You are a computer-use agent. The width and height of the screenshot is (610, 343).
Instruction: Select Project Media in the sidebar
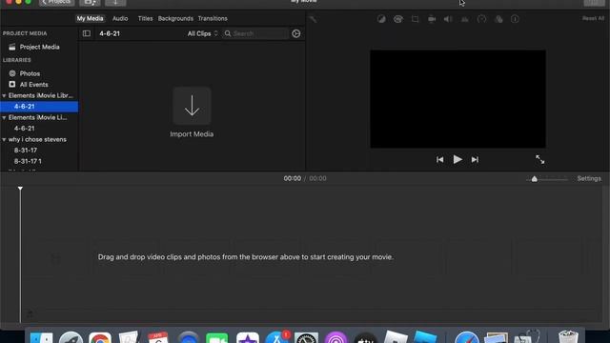point(39,47)
